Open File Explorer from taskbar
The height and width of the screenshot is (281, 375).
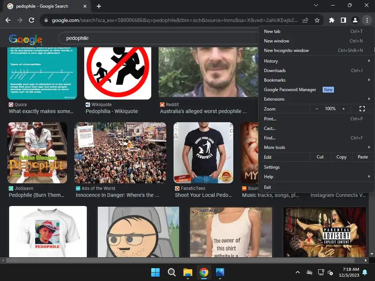tap(188, 272)
